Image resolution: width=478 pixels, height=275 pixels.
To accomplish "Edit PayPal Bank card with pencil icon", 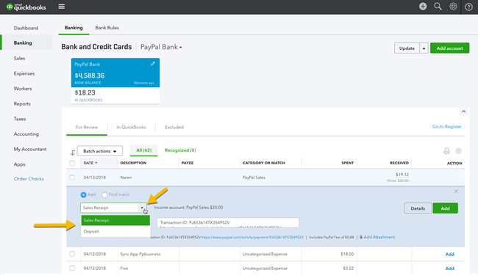I will tap(153, 64).
